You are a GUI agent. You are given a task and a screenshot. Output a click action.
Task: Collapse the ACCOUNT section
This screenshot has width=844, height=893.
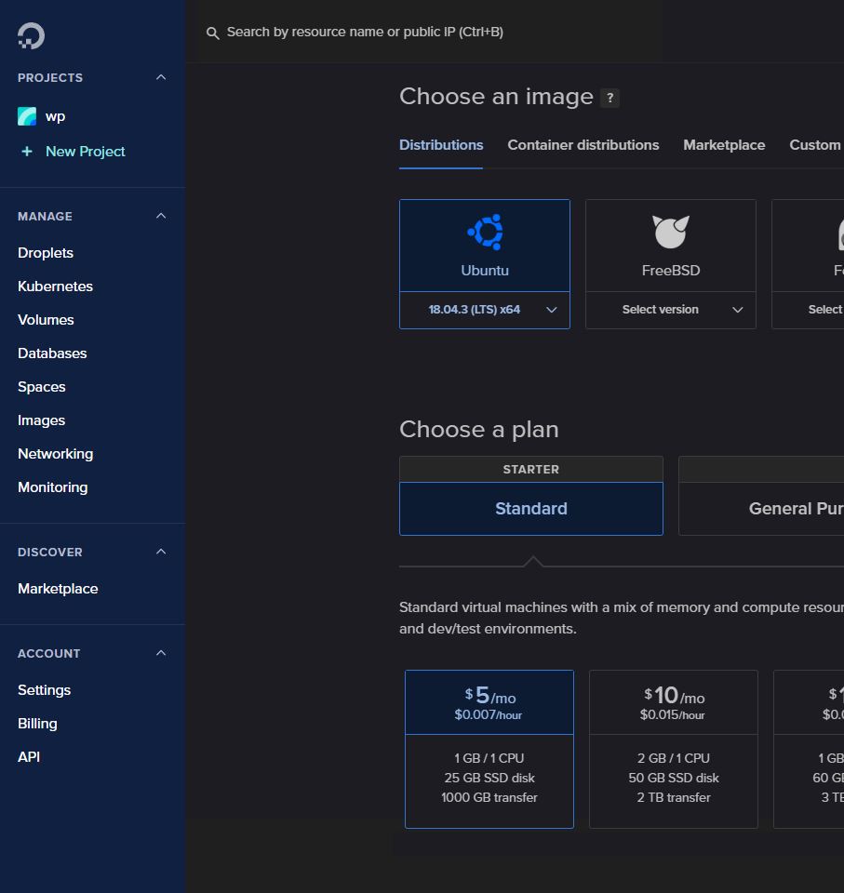(161, 653)
